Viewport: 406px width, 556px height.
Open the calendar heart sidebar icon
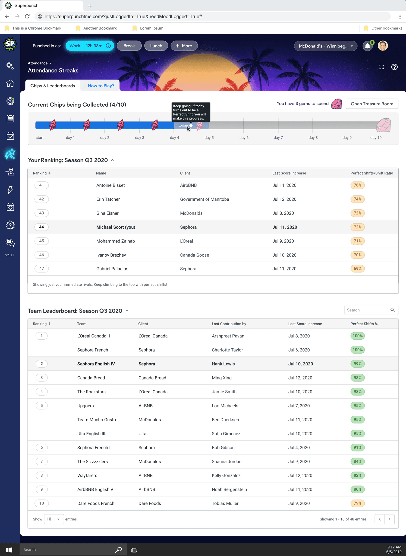coord(10,207)
